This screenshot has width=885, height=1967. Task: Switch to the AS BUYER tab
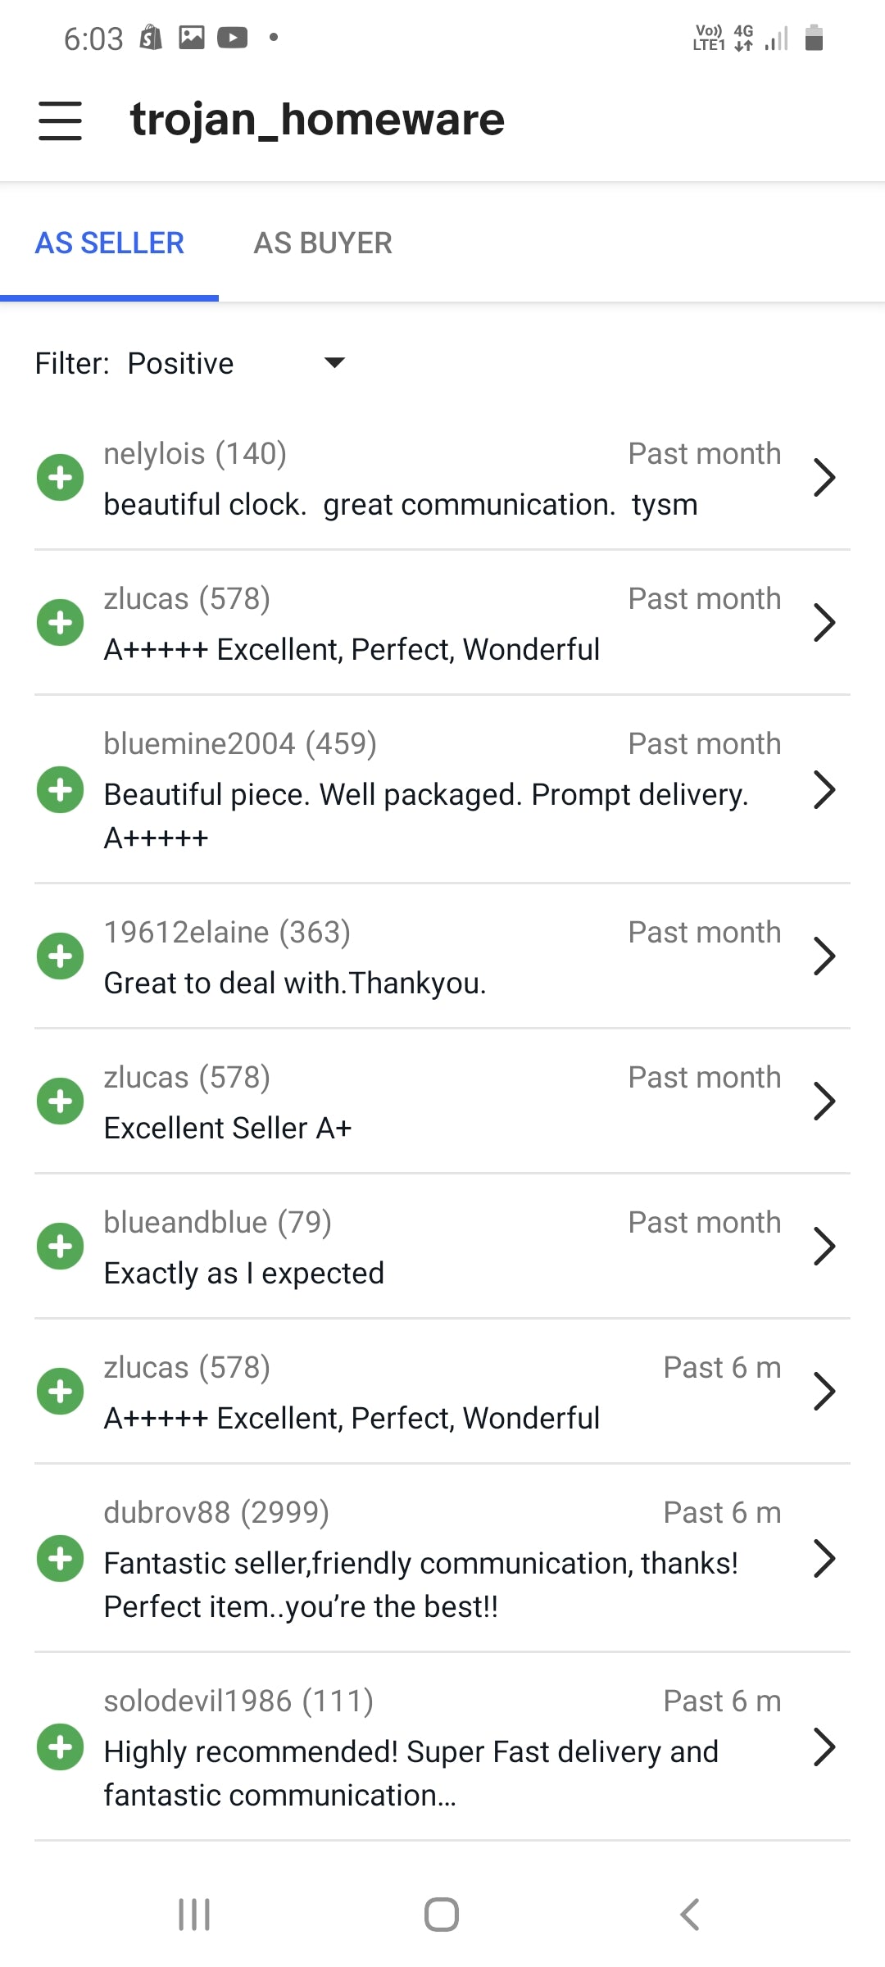[x=323, y=243]
